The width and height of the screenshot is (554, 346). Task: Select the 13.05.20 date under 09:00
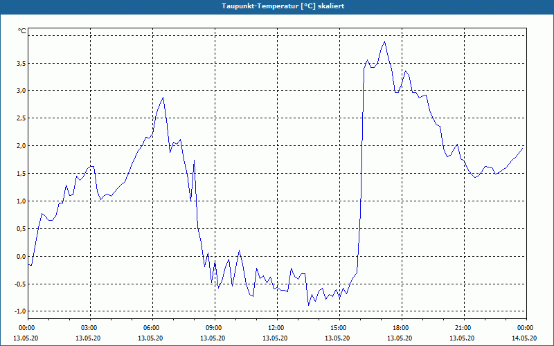(213, 338)
